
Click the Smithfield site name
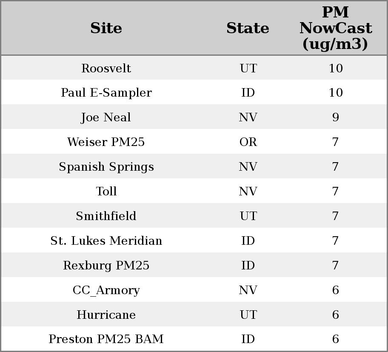click(106, 216)
